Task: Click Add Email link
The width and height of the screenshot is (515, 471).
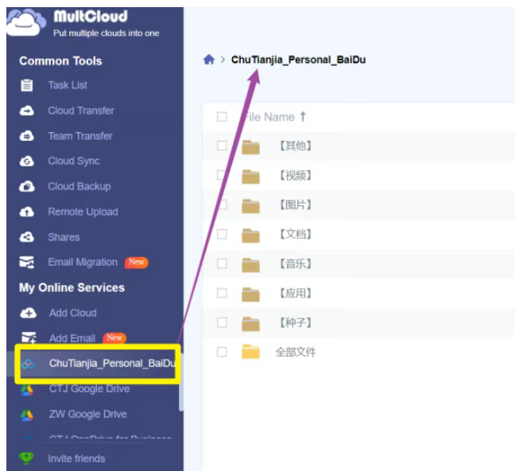Action: tap(72, 338)
